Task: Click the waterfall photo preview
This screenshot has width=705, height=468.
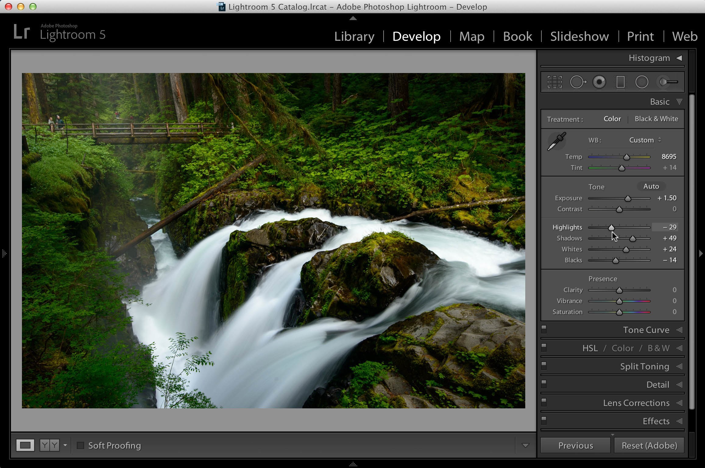Action: point(273,240)
